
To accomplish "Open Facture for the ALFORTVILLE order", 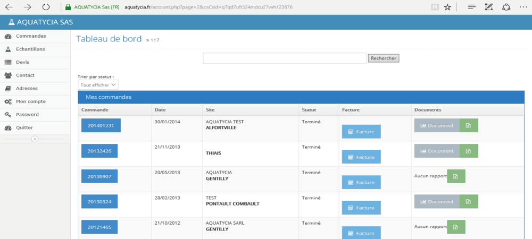I will (361, 132).
